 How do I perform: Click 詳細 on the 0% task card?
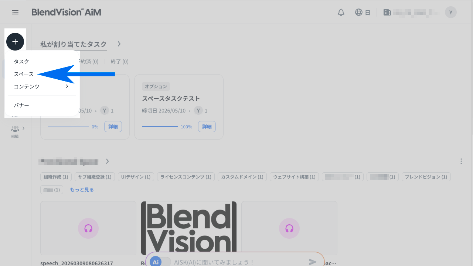(x=113, y=127)
